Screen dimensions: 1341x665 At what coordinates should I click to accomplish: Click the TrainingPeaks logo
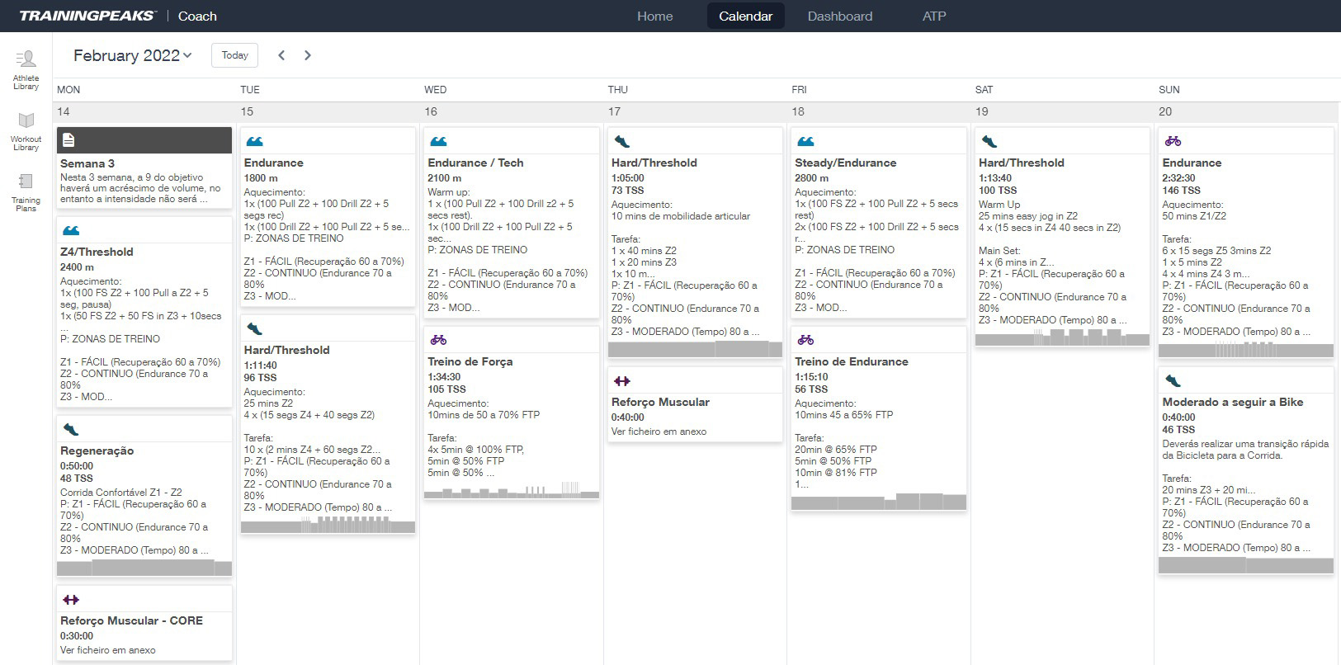tap(87, 16)
